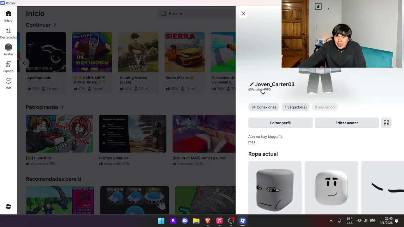Open the Inicio home sidebar icon

click(x=8, y=14)
